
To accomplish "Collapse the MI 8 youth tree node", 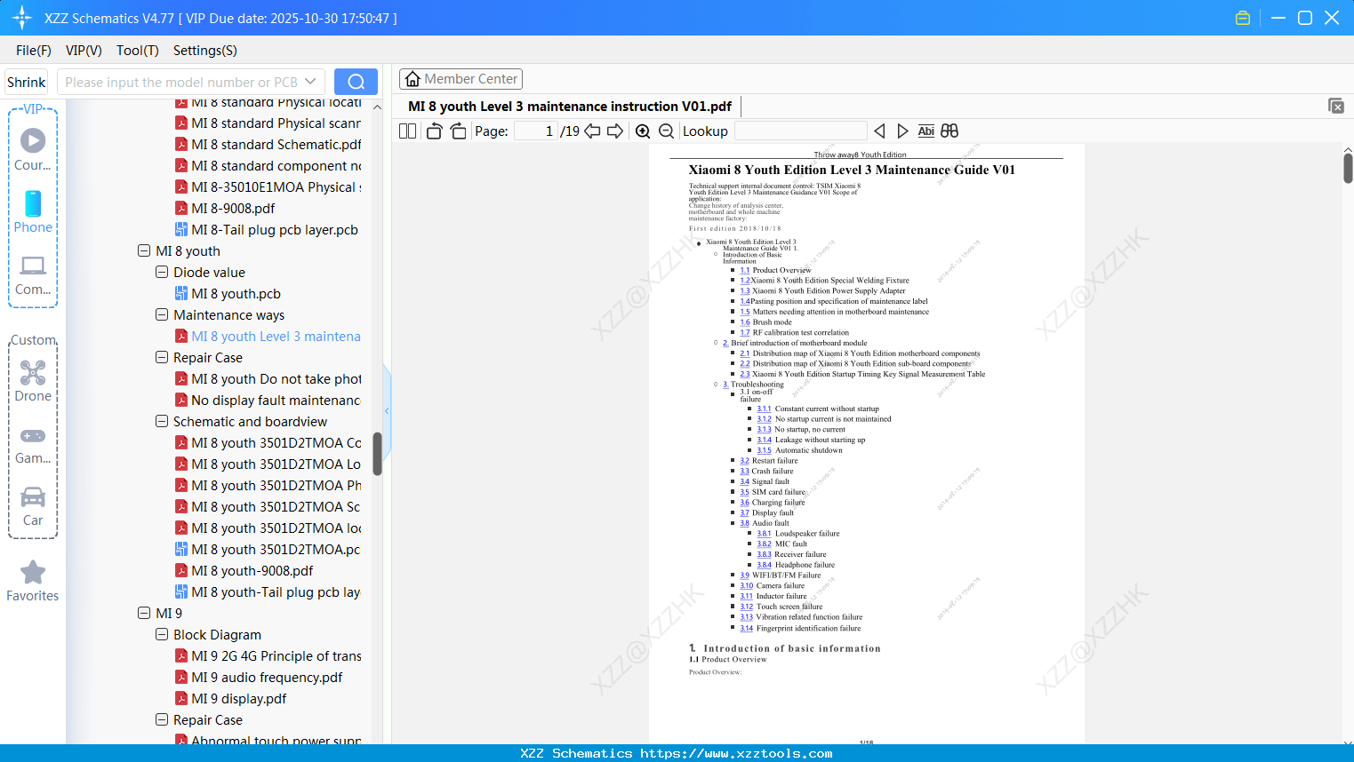I will click(x=144, y=251).
